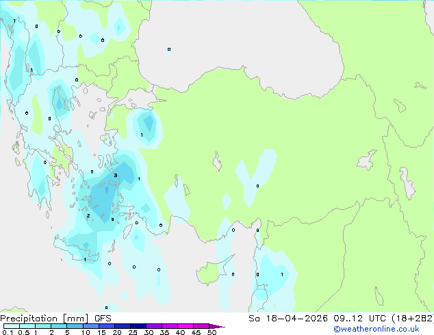
Task: Click the 'Precipitation [mm]' title text
Action: point(44,319)
